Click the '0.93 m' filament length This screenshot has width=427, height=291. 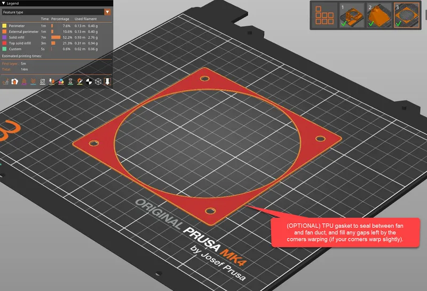80,37
